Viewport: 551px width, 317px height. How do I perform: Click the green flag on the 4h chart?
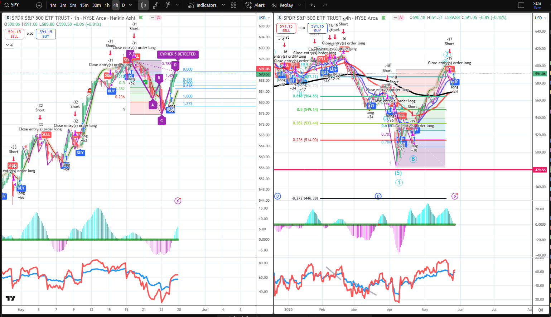click(x=384, y=18)
